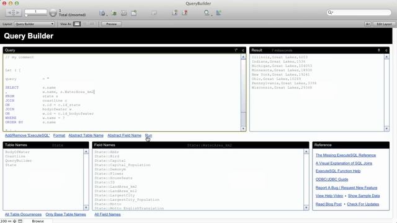The image size is (397, 223).
Task: Click Abstract Table Name link
Action: [x=86, y=136]
